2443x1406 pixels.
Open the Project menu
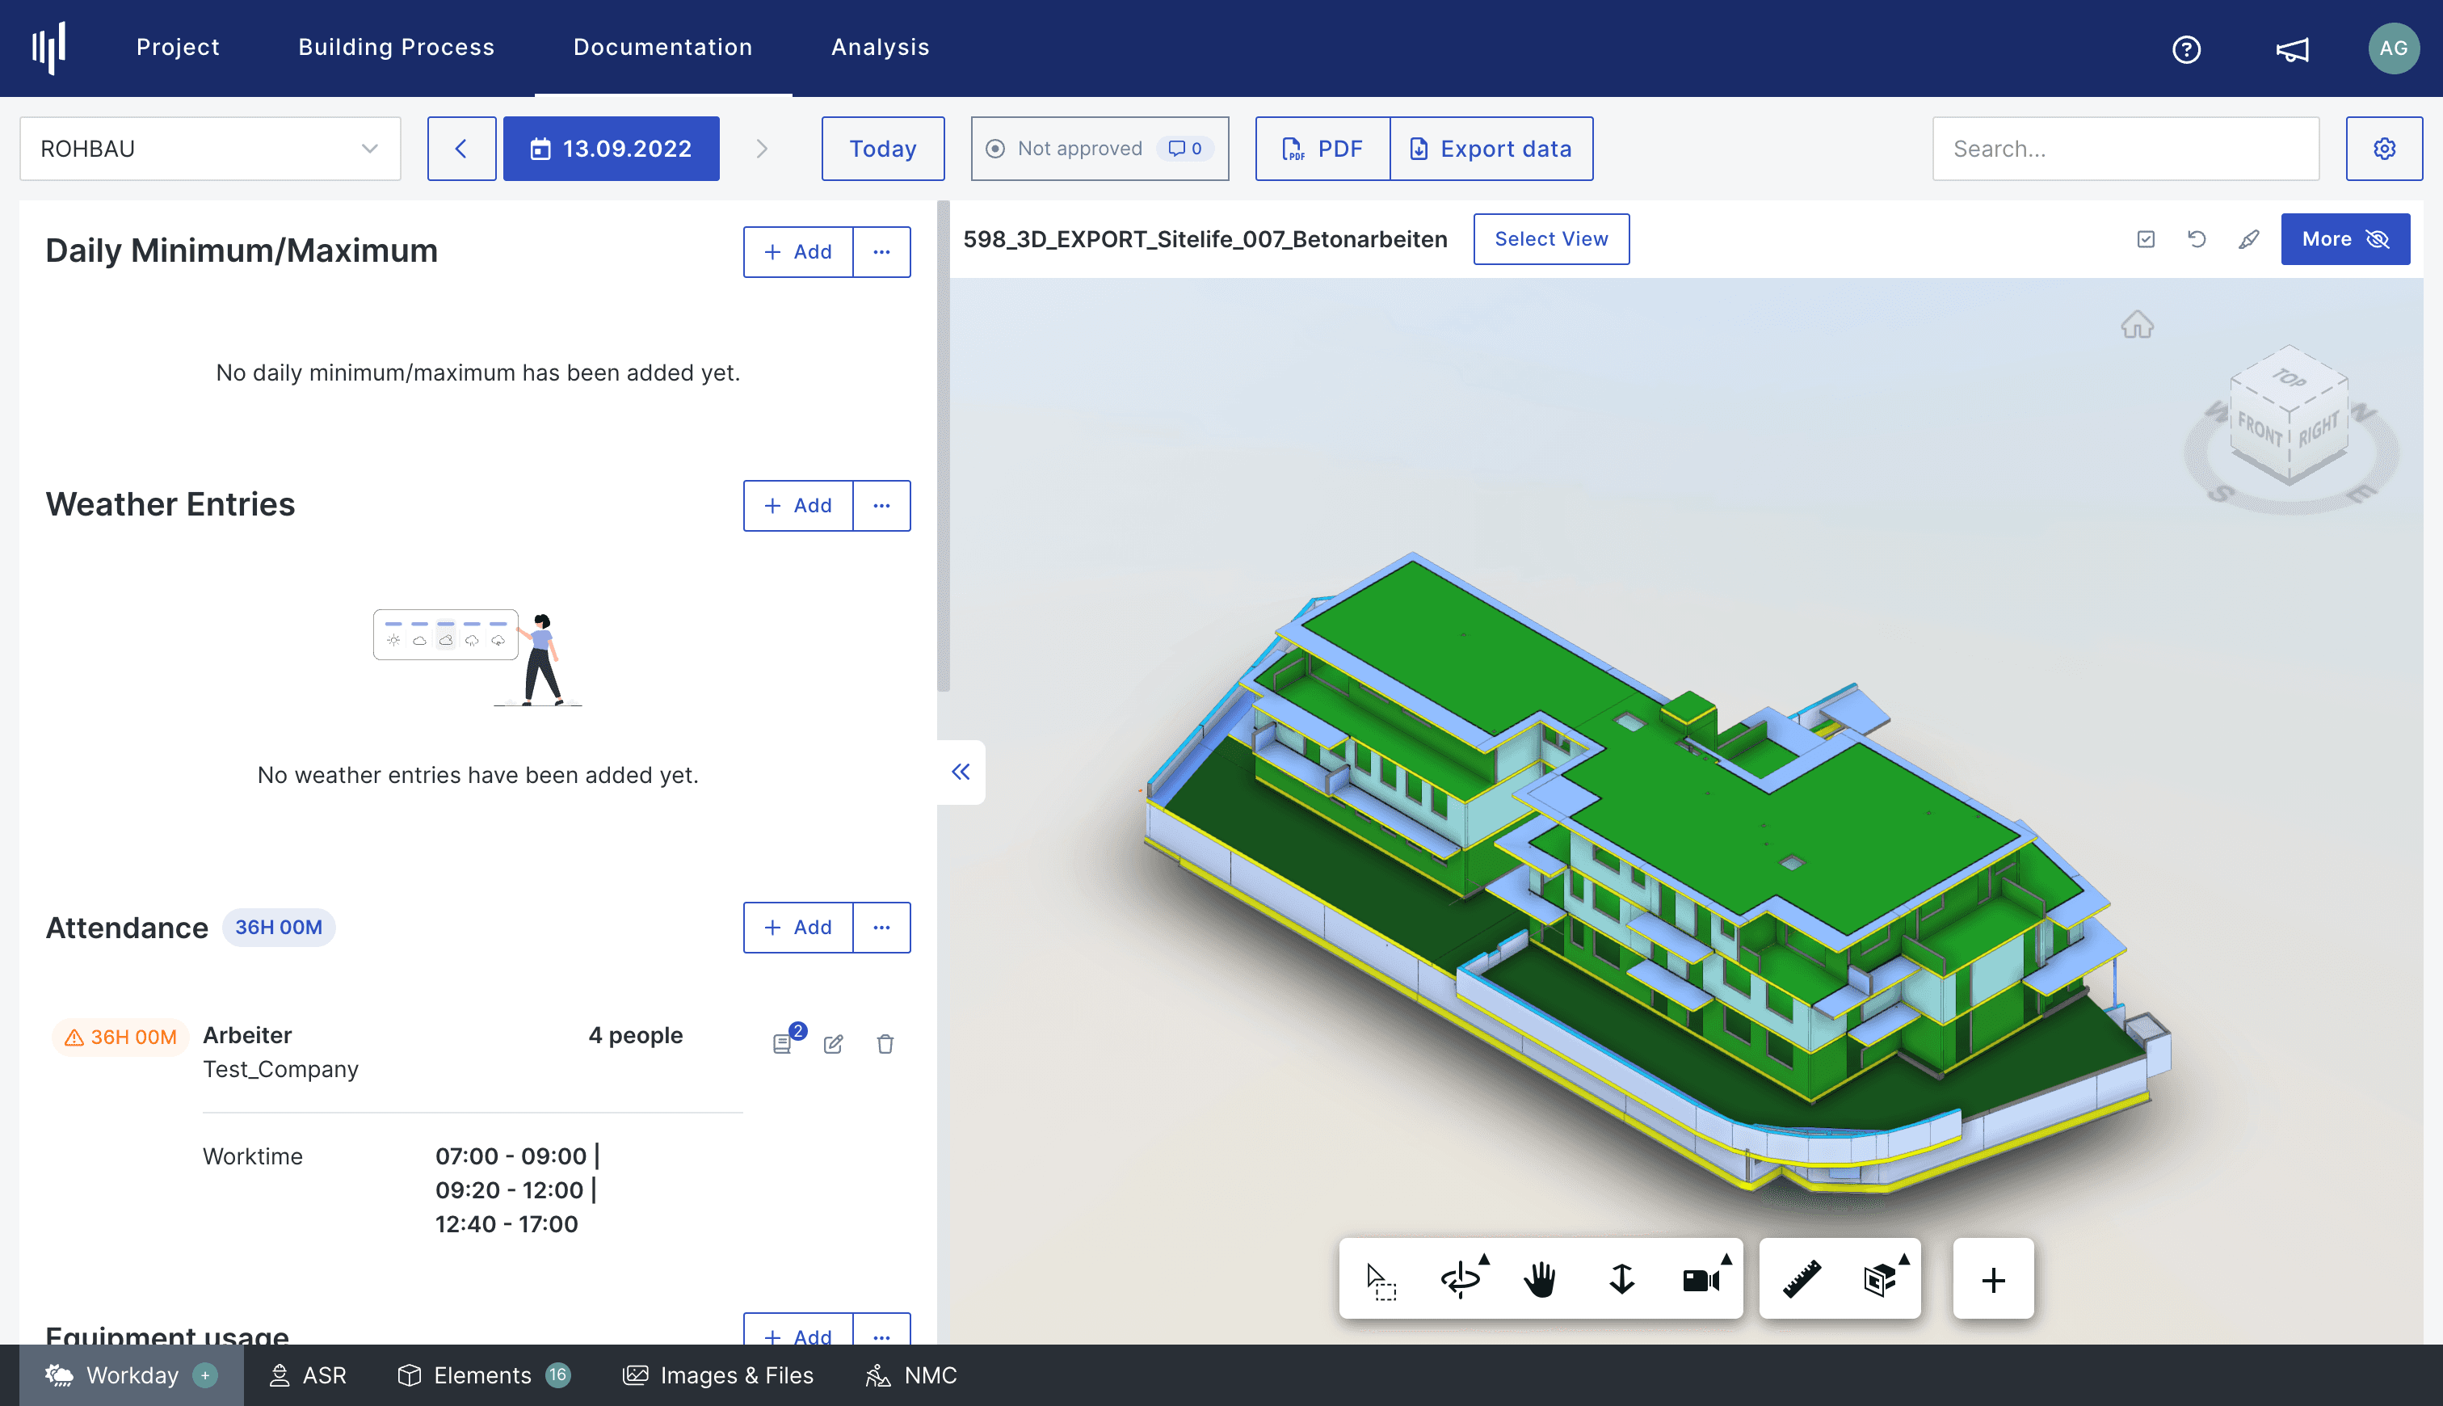pos(178,48)
